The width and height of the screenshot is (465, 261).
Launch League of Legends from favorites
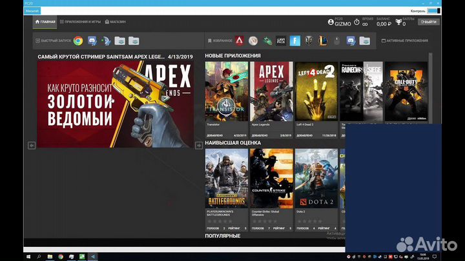point(323,41)
